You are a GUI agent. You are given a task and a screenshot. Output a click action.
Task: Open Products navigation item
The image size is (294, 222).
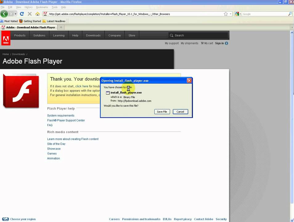click(x=20, y=35)
